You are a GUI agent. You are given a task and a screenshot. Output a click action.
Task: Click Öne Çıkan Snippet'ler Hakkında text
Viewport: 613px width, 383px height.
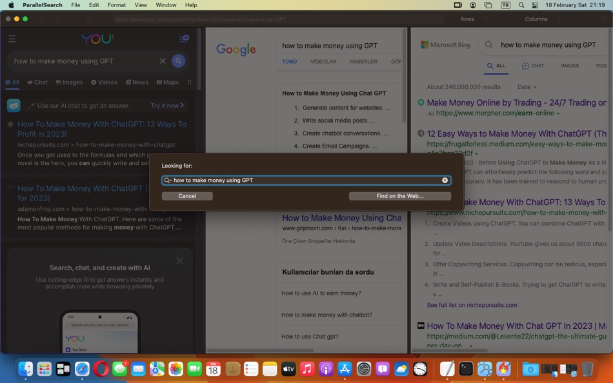318,241
